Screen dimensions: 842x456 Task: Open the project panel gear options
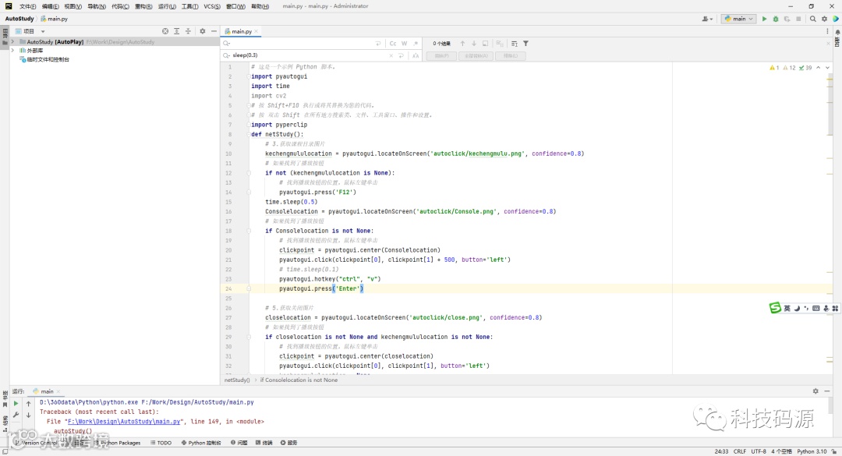tap(203, 31)
